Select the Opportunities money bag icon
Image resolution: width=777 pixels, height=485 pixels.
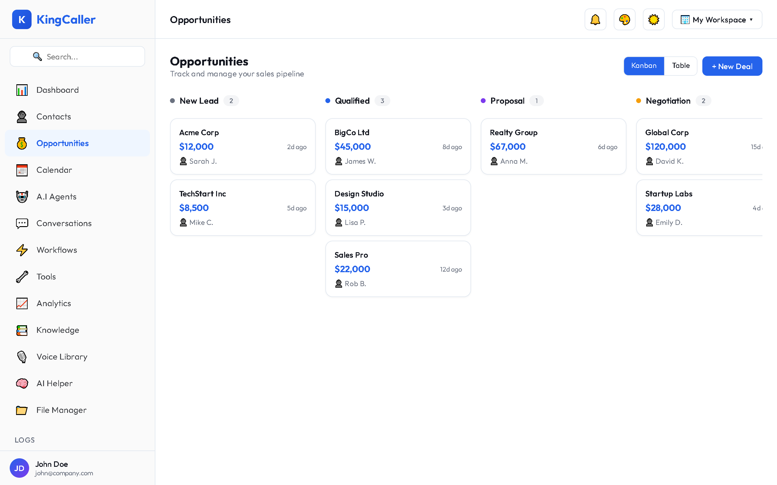coord(22,143)
